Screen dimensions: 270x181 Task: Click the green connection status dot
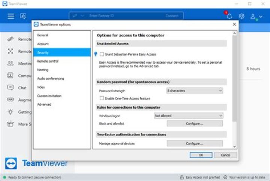click(4, 177)
